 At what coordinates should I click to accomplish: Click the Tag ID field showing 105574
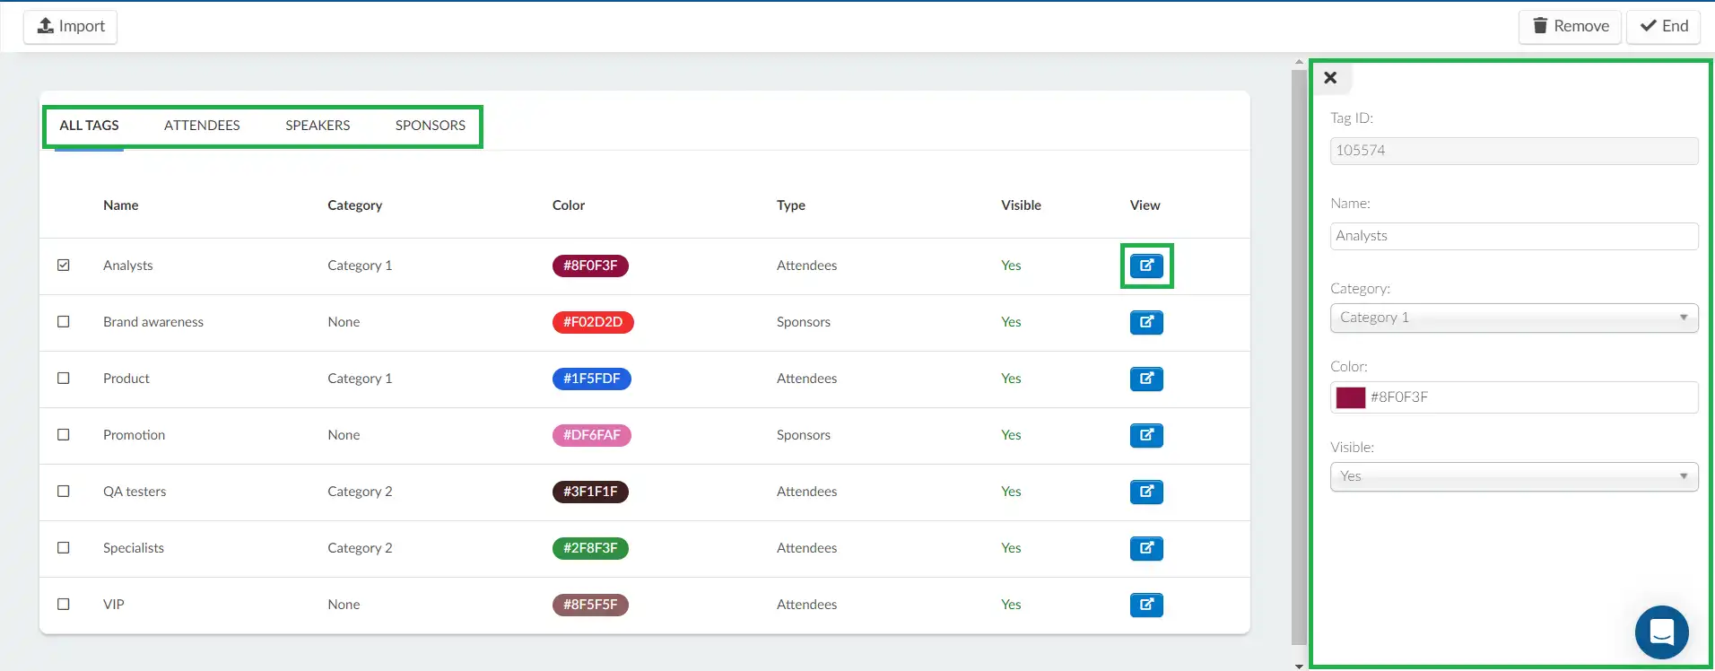point(1514,151)
